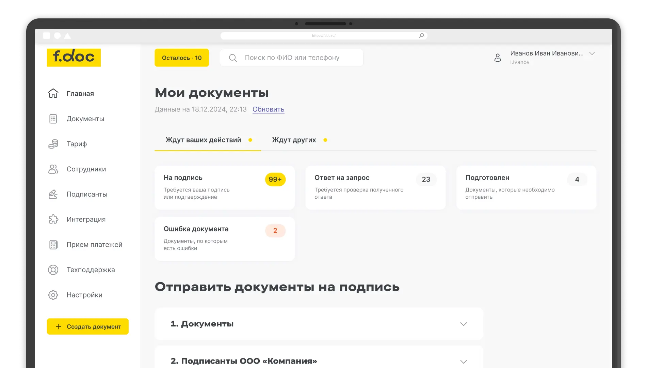Expand the user profile menu for Иванов

point(592,53)
